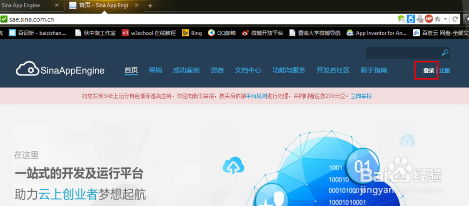Open the 新手指南 navigation item

pos(374,70)
